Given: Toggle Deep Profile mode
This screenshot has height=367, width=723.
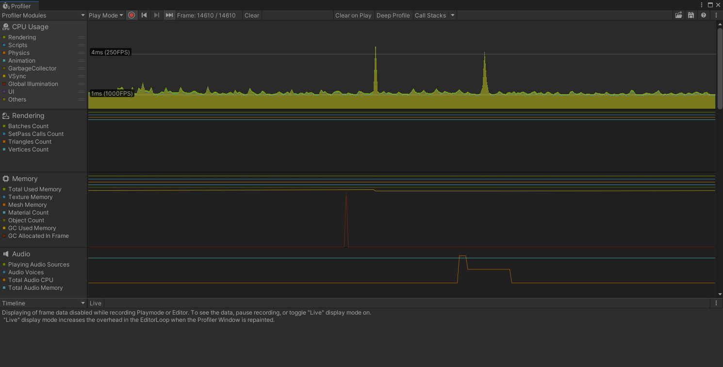Looking at the screenshot, I should pos(393,16).
